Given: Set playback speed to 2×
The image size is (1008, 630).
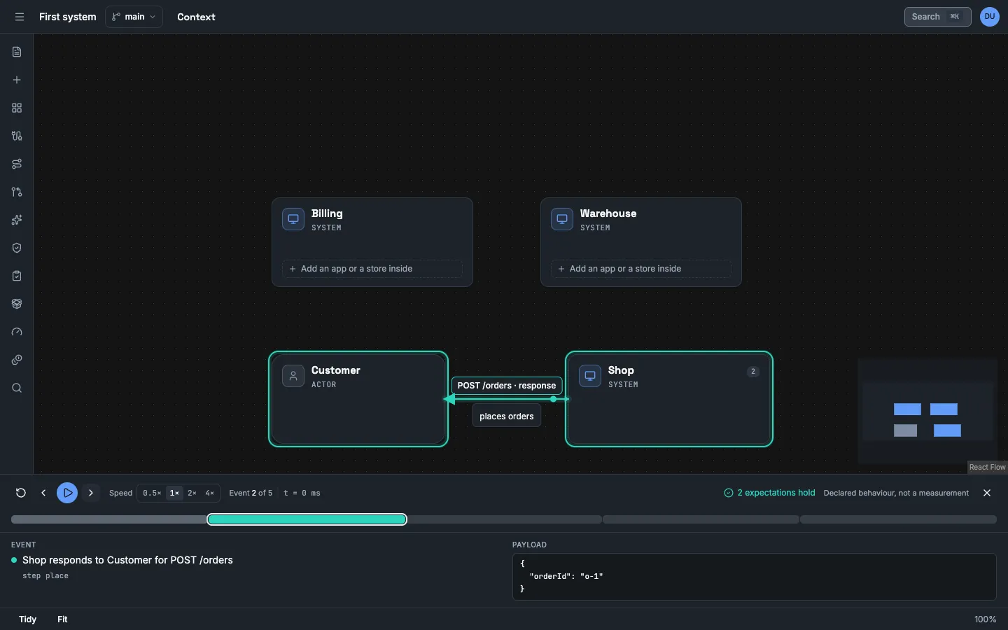Looking at the screenshot, I should [x=192, y=493].
